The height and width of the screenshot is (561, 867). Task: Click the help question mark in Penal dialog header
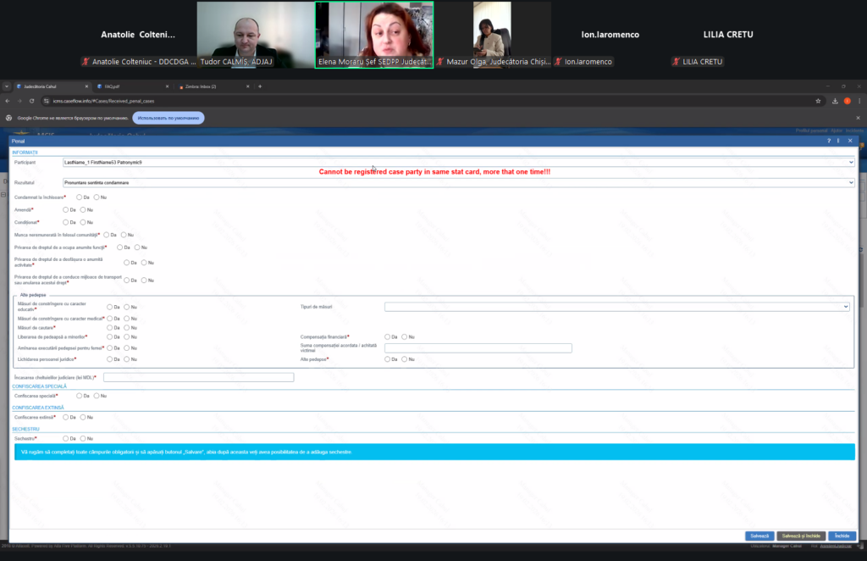click(829, 141)
